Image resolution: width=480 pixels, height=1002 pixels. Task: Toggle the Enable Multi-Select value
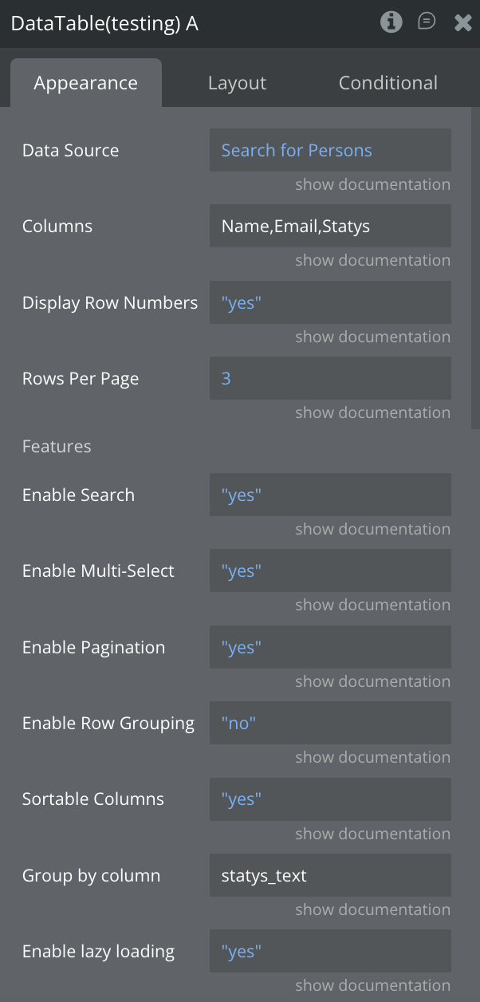coord(330,570)
